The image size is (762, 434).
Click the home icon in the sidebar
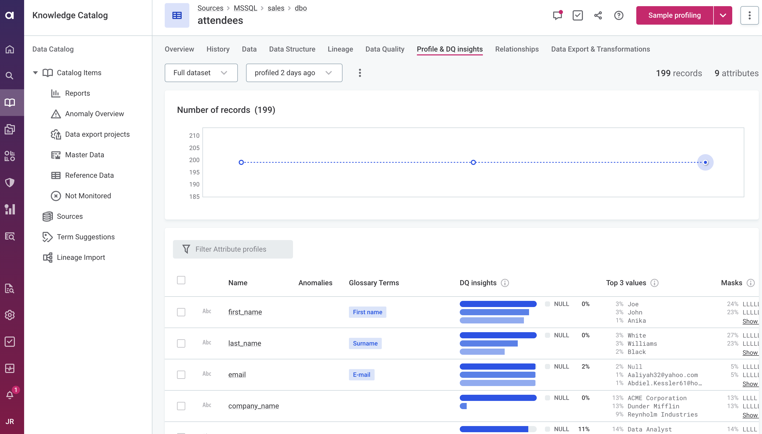pyautogui.click(x=9, y=49)
